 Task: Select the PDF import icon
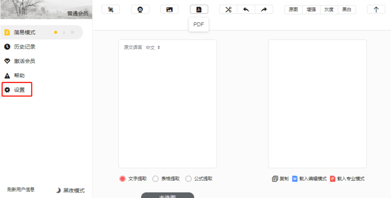199,9
